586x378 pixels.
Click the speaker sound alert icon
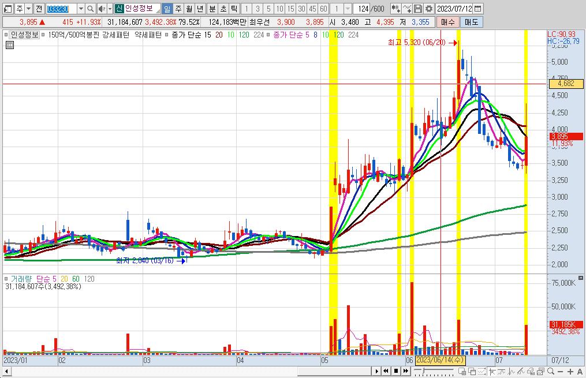click(101, 9)
